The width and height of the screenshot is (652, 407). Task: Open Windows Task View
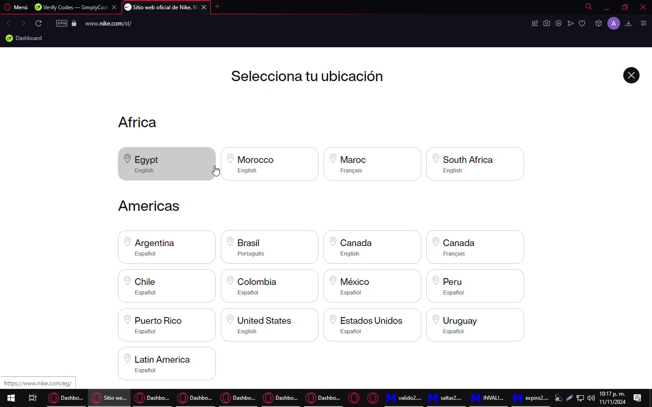pos(33,398)
